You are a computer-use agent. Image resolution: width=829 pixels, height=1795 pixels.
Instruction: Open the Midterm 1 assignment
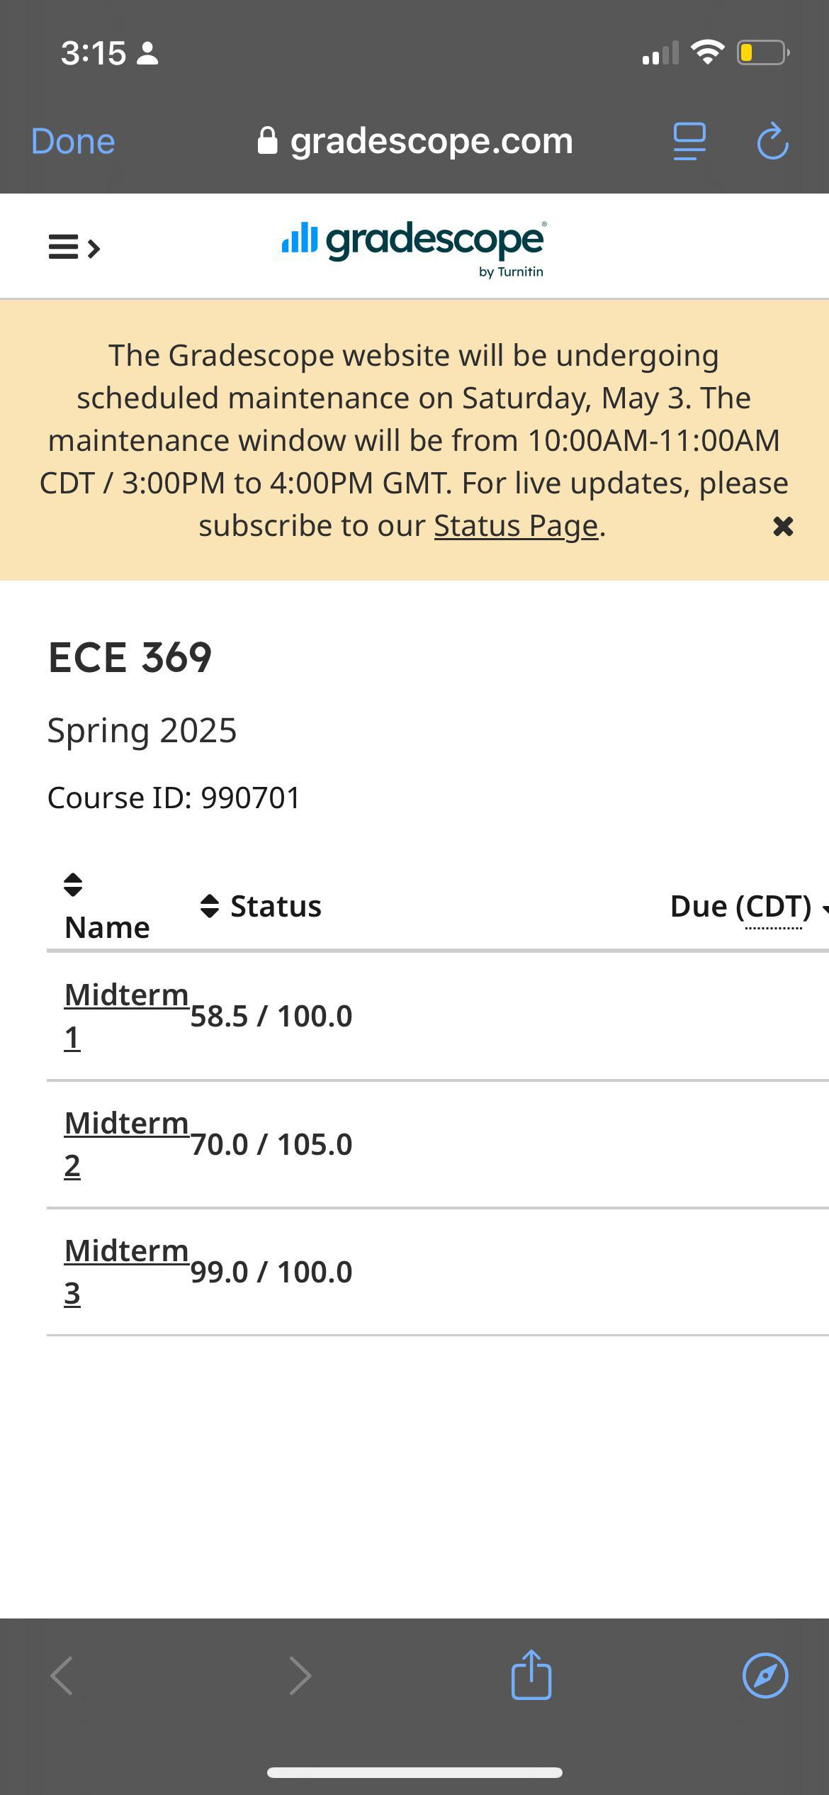coord(126,1016)
